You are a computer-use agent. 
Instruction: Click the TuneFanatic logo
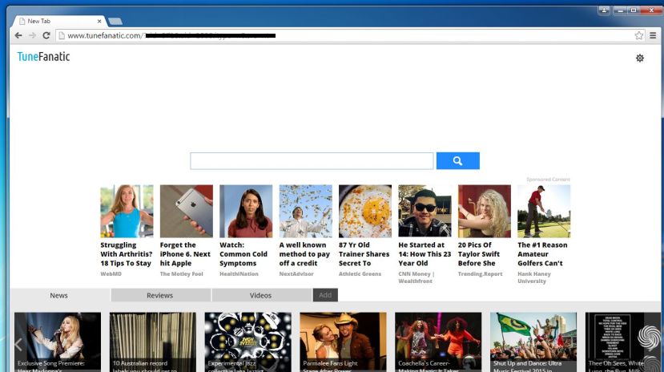43,57
